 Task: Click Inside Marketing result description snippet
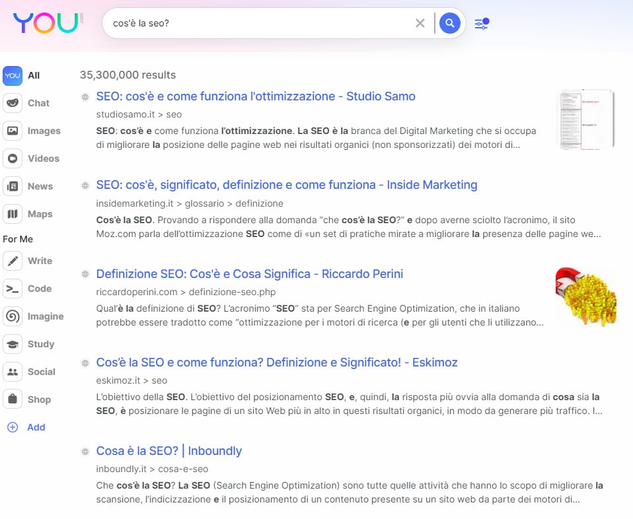click(x=348, y=226)
